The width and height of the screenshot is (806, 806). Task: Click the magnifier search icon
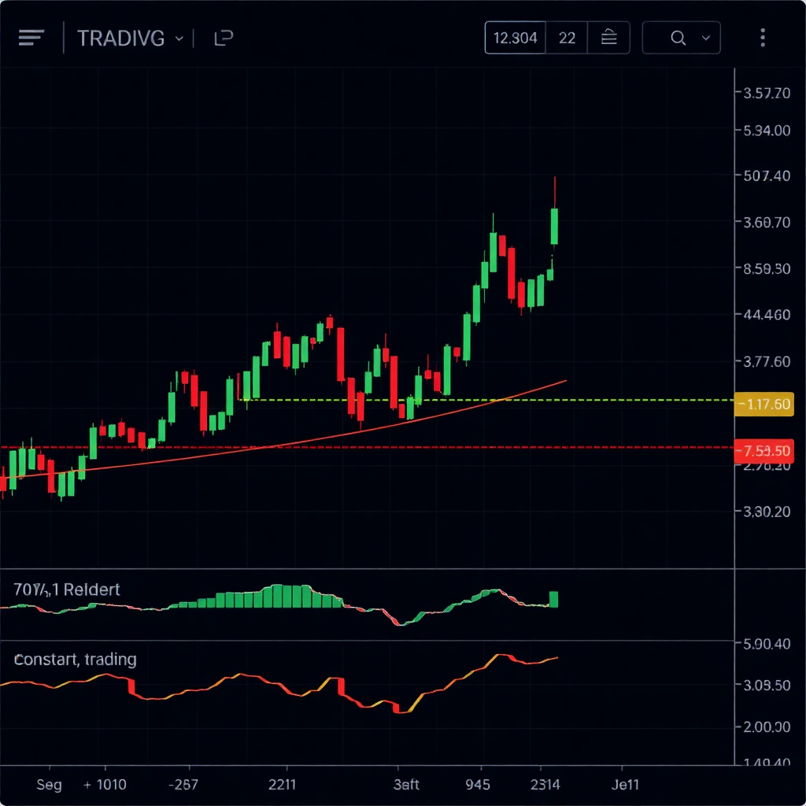pos(678,38)
